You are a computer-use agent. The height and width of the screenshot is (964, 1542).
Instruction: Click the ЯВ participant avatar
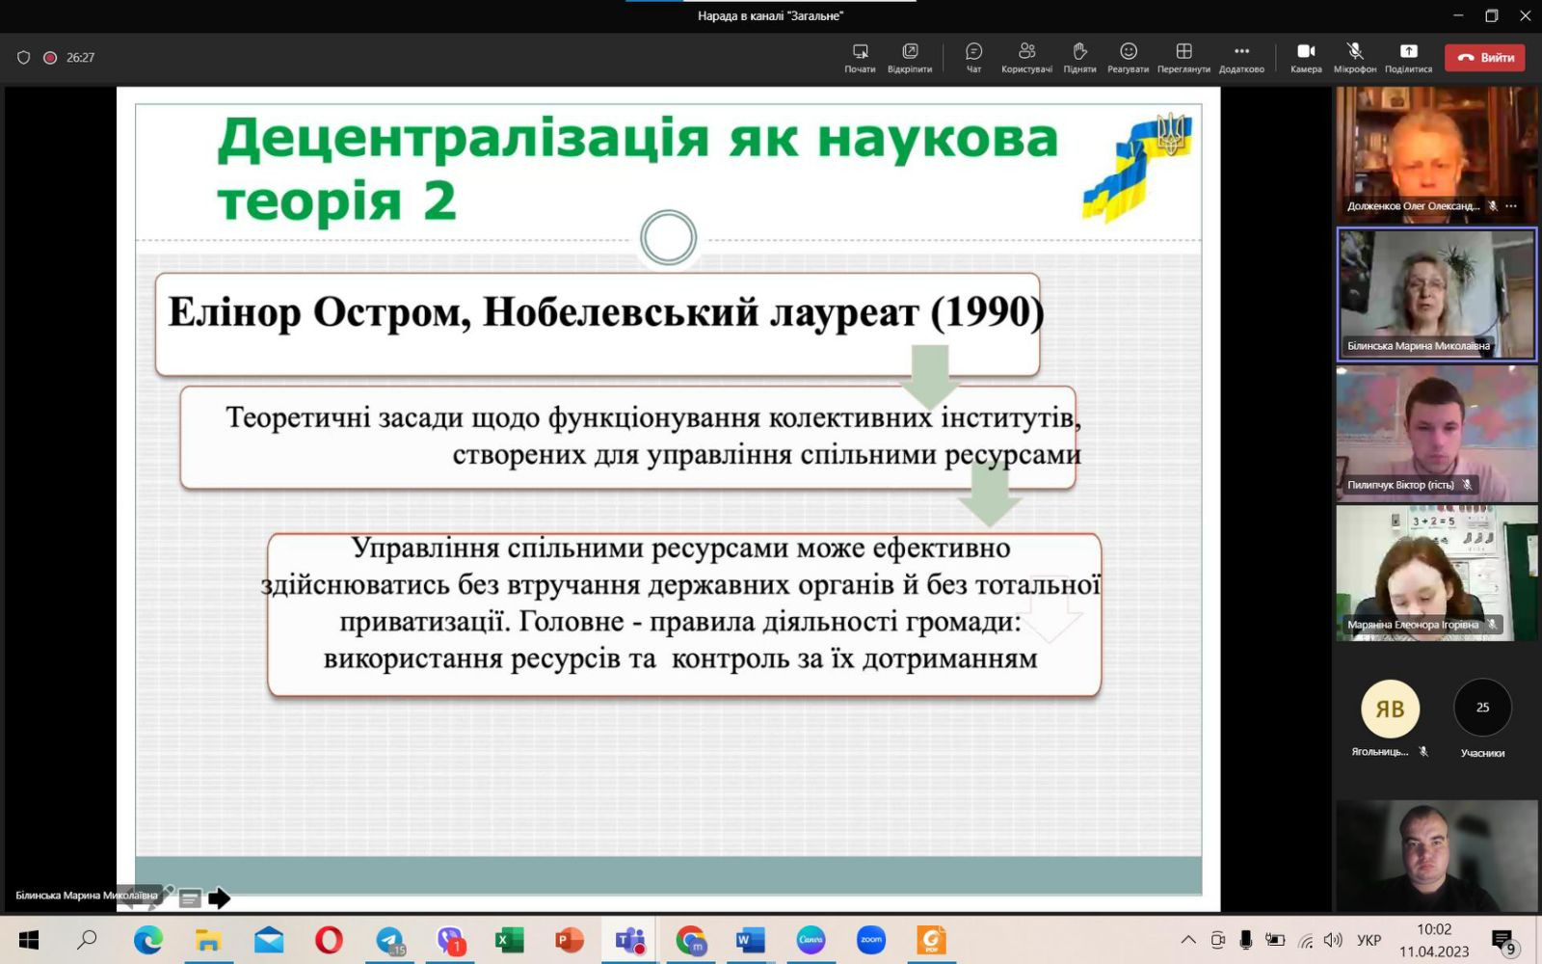click(x=1389, y=709)
